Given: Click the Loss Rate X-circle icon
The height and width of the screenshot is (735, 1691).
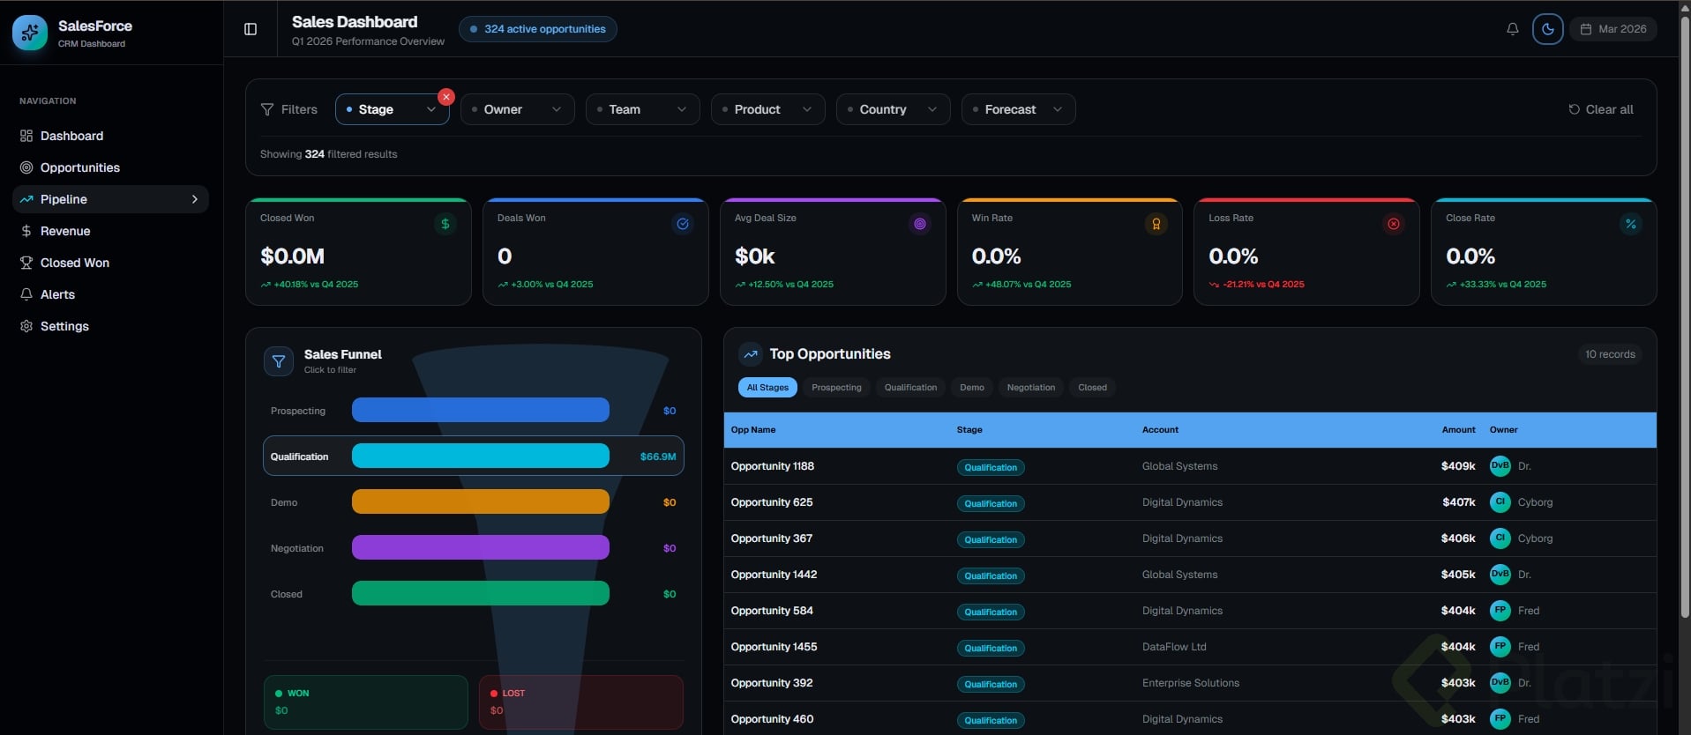Looking at the screenshot, I should [1394, 224].
